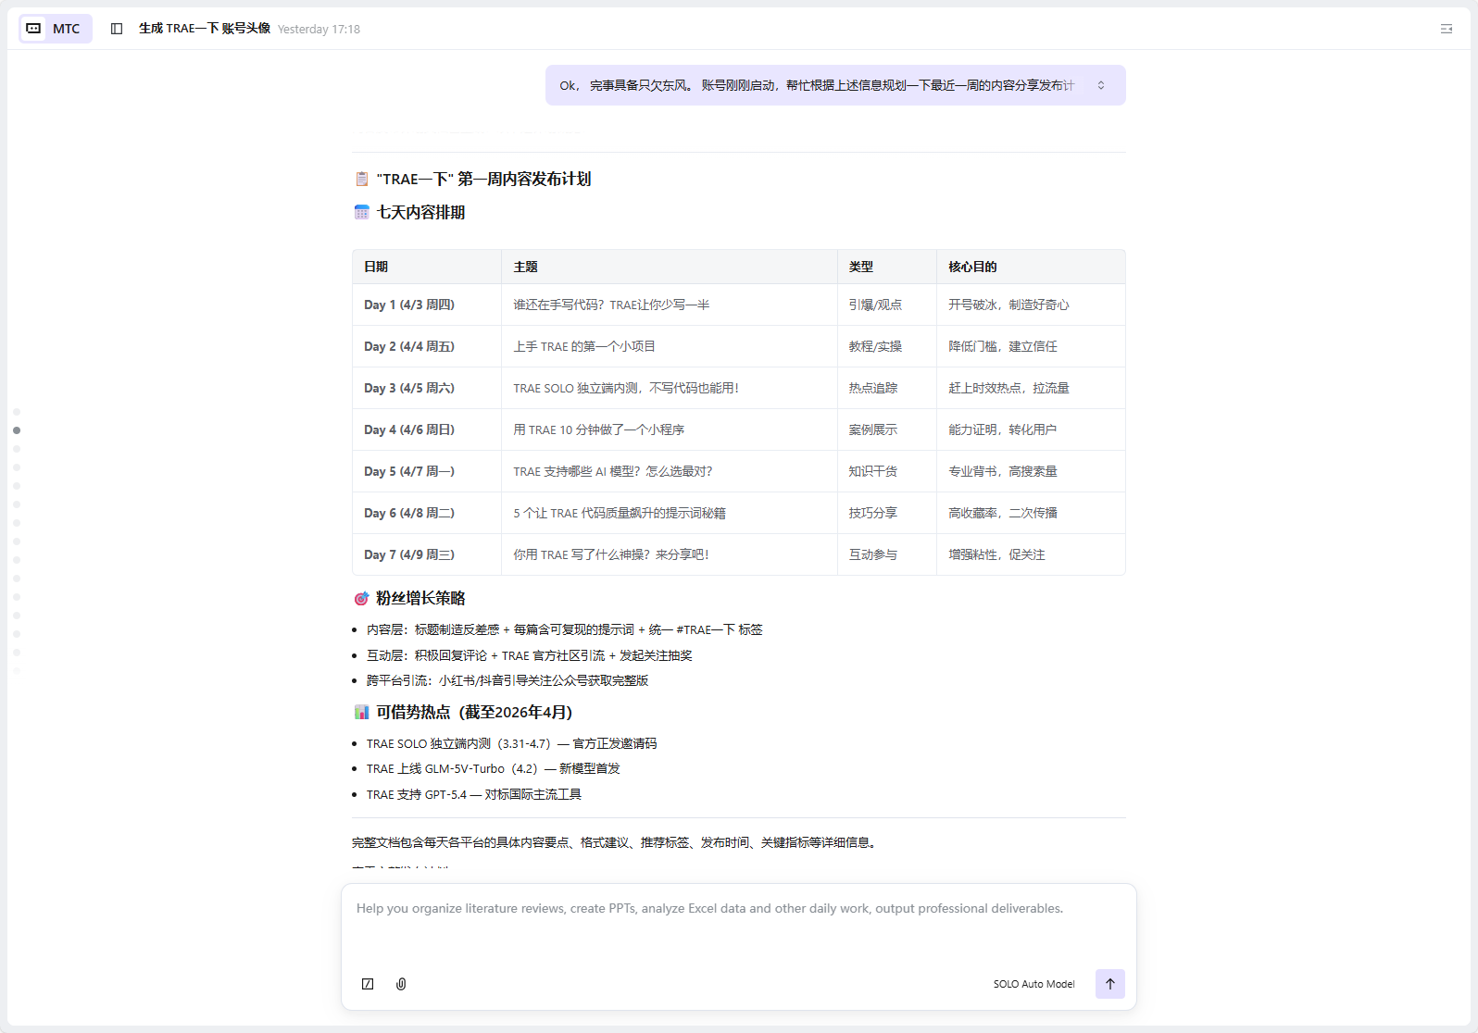
Task: Click the MTC mode button
Action: coord(56,29)
